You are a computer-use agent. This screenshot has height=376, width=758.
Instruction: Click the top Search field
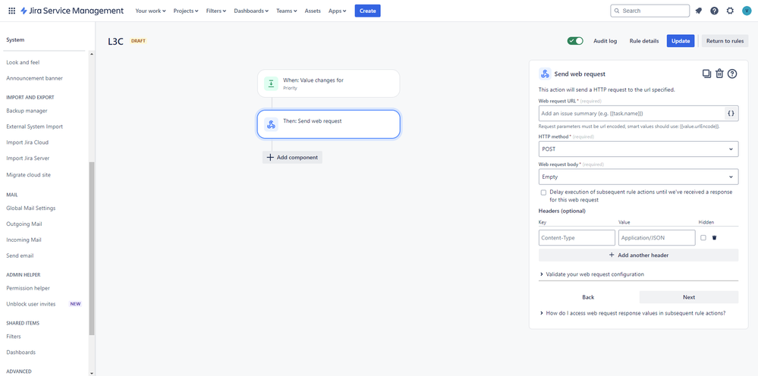[650, 11]
